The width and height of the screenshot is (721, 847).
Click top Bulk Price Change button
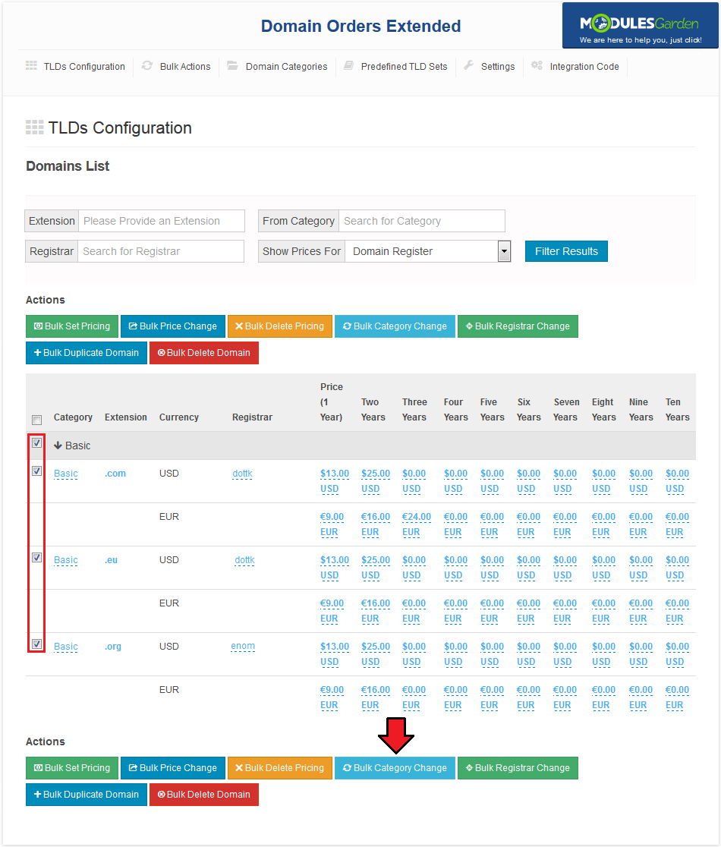click(173, 326)
